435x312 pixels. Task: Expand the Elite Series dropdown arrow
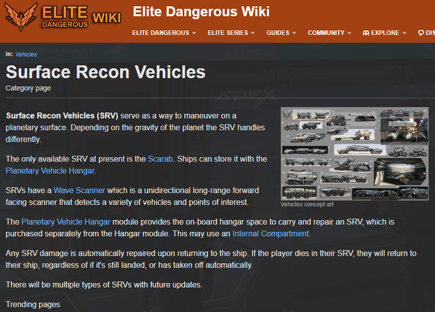click(253, 33)
